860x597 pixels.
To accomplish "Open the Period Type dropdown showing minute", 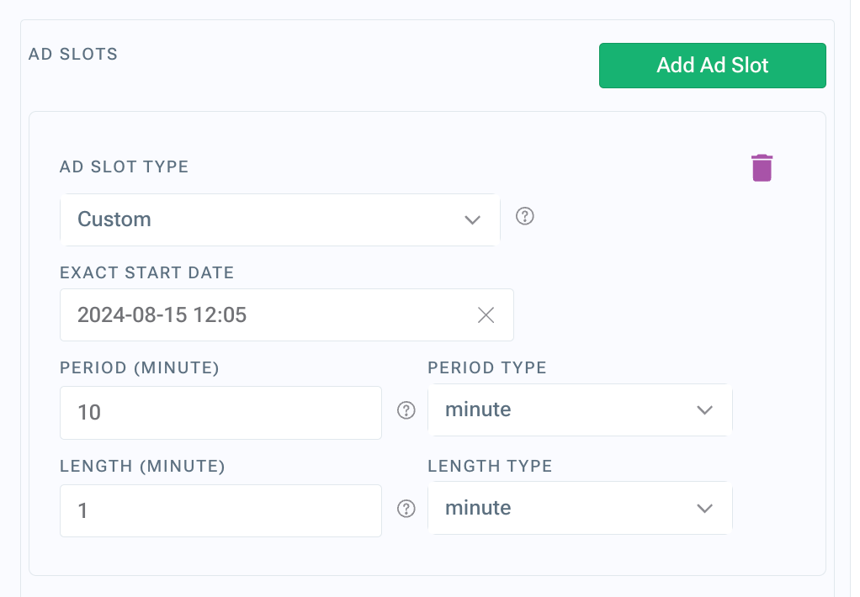I will [580, 410].
